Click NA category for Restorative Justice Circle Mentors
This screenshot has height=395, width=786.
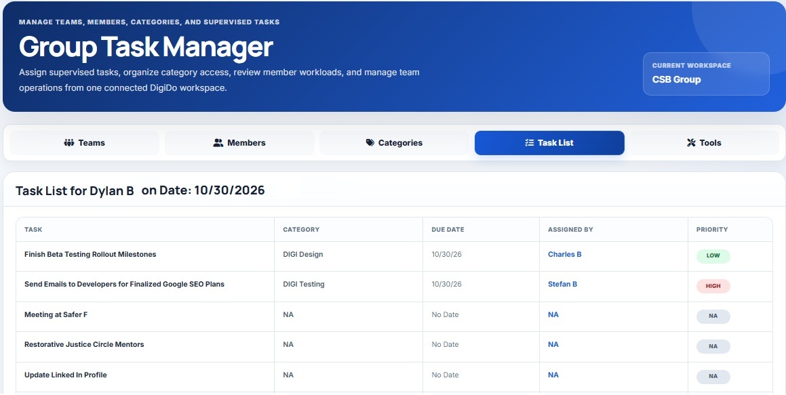click(288, 344)
